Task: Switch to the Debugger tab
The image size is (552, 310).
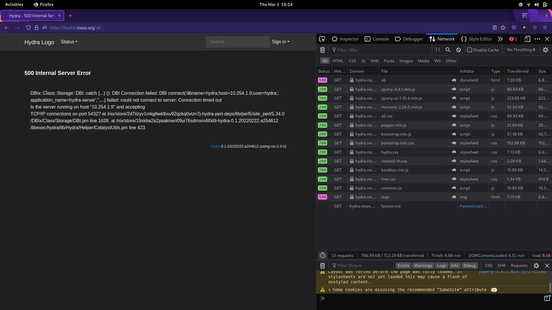Action: pyautogui.click(x=409, y=39)
